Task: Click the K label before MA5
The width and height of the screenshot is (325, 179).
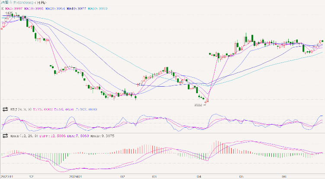Action: pyautogui.click(x=3, y=9)
